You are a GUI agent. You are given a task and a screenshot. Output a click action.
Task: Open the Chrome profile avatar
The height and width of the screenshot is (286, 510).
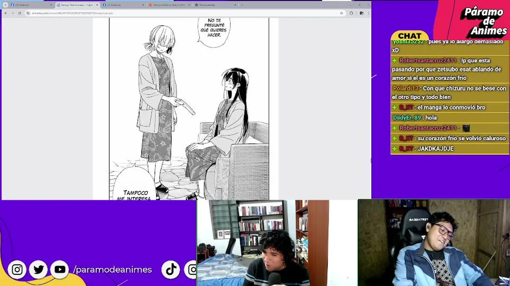tap(361, 13)
